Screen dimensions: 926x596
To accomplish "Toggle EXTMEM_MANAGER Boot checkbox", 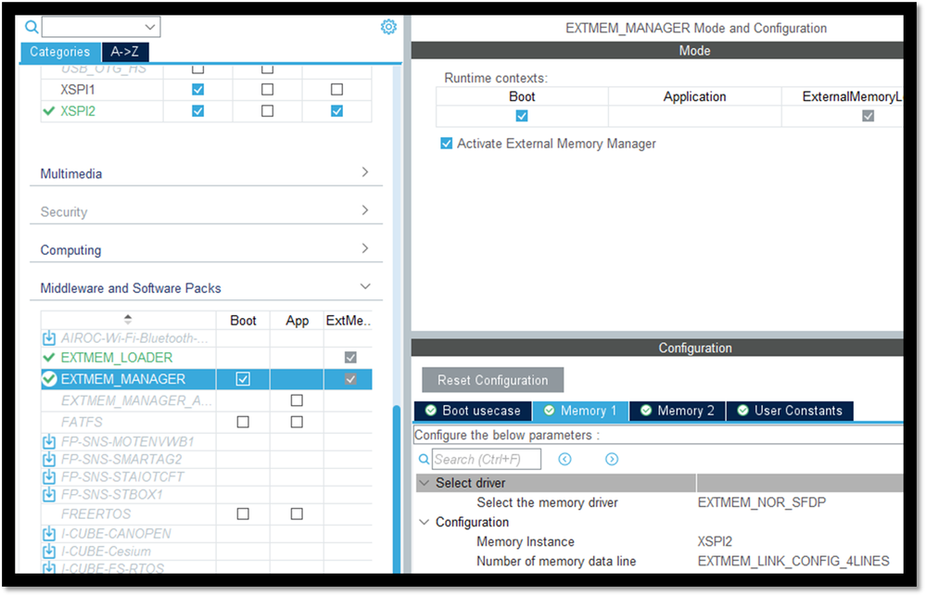I will point(243,379).
